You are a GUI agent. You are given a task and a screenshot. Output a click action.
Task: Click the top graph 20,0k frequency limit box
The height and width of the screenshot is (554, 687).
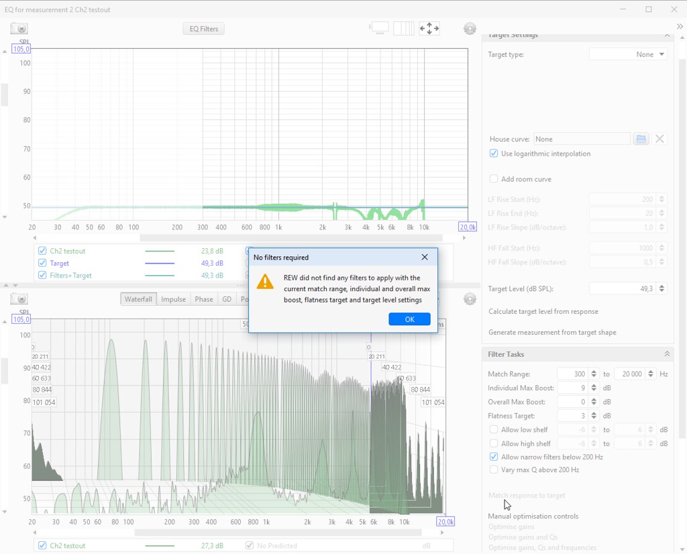(x=468, y=227)
